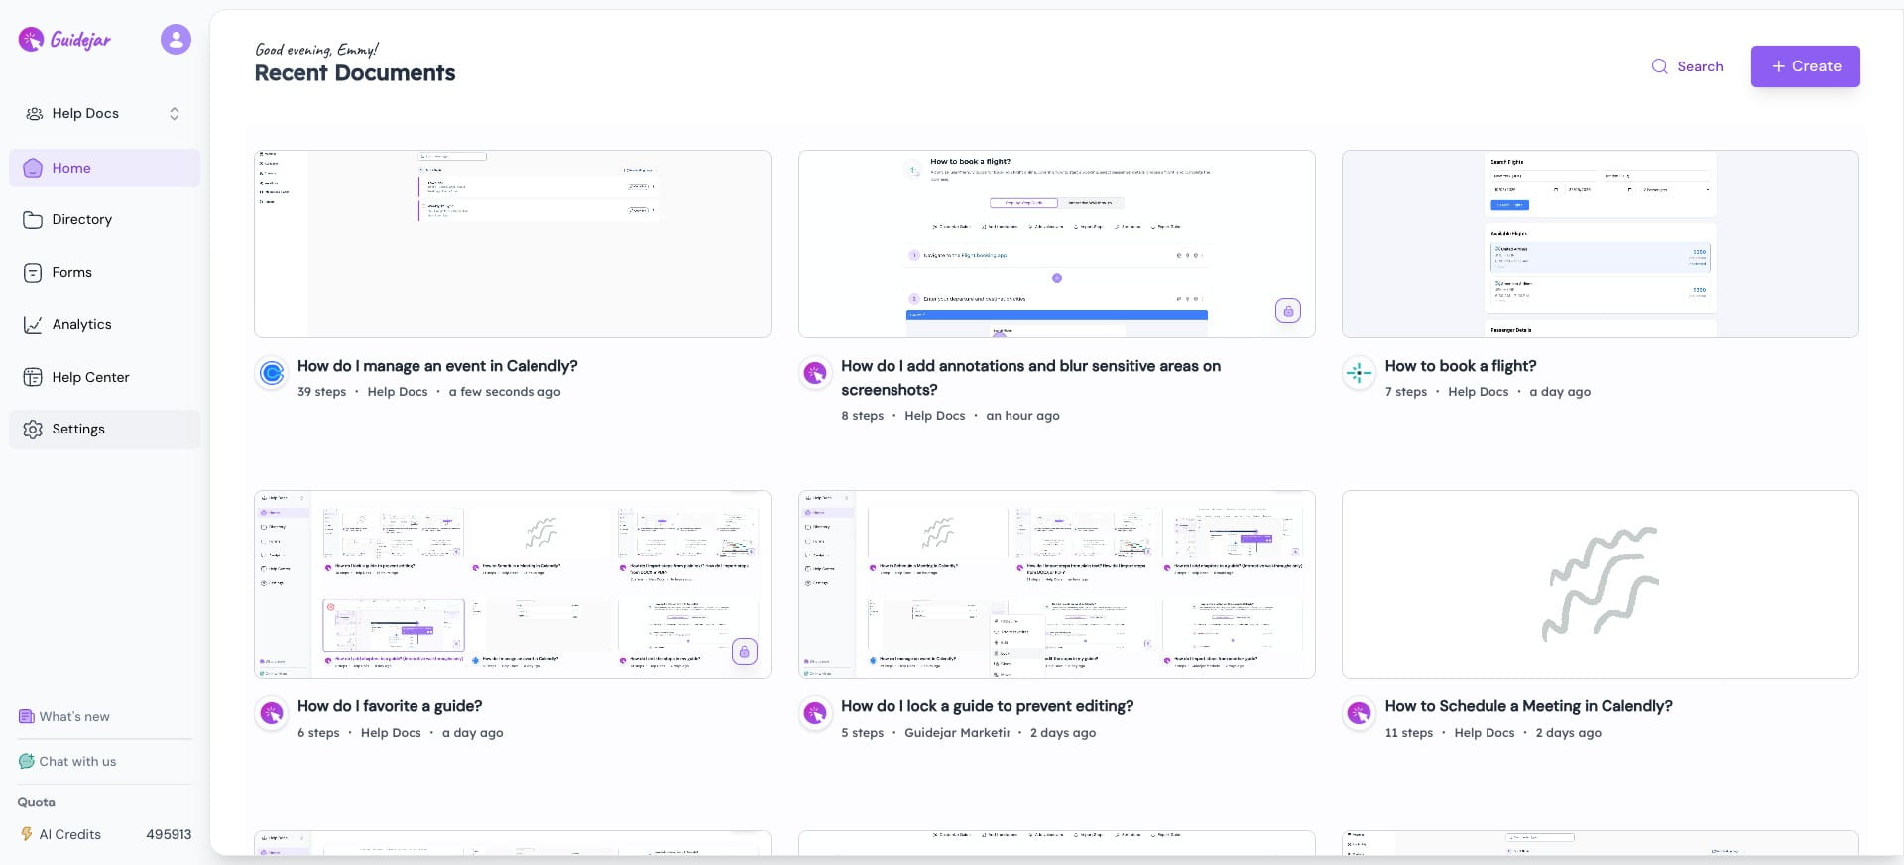Viewport: 1904px width, 865px height.
Task: View the Analytics section
Action: 104,325
